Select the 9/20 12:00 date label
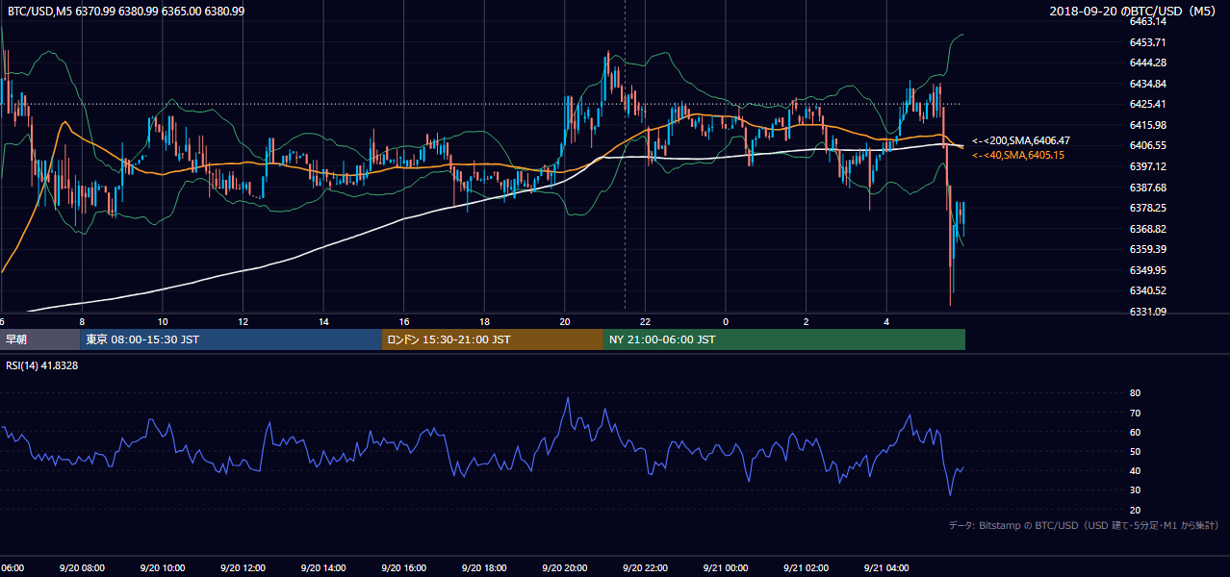The height and width of the screenshot is (577, 1230). tap(243, 568)
